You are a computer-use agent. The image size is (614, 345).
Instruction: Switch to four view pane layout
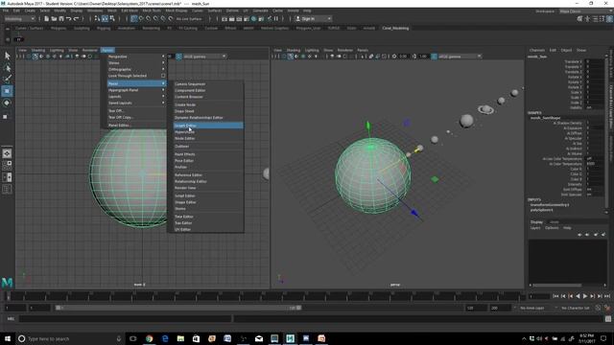(7, 165)
